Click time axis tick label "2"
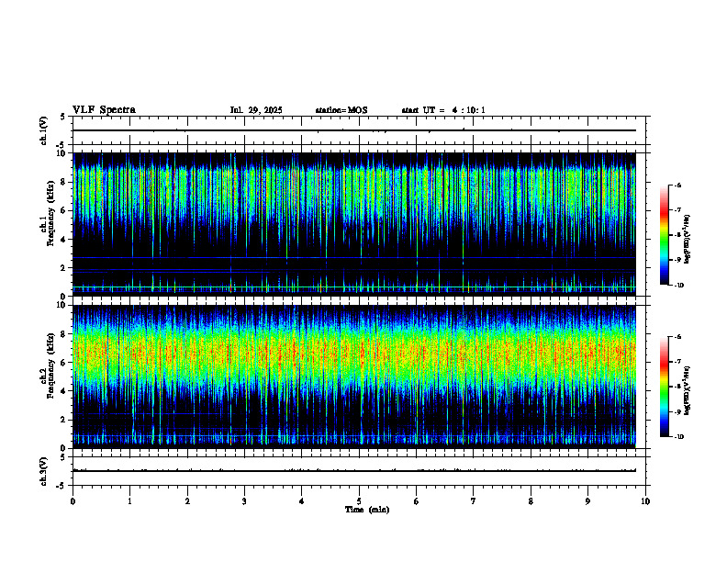The width and height of the screenshot is (727, 562). click(187, 501)
